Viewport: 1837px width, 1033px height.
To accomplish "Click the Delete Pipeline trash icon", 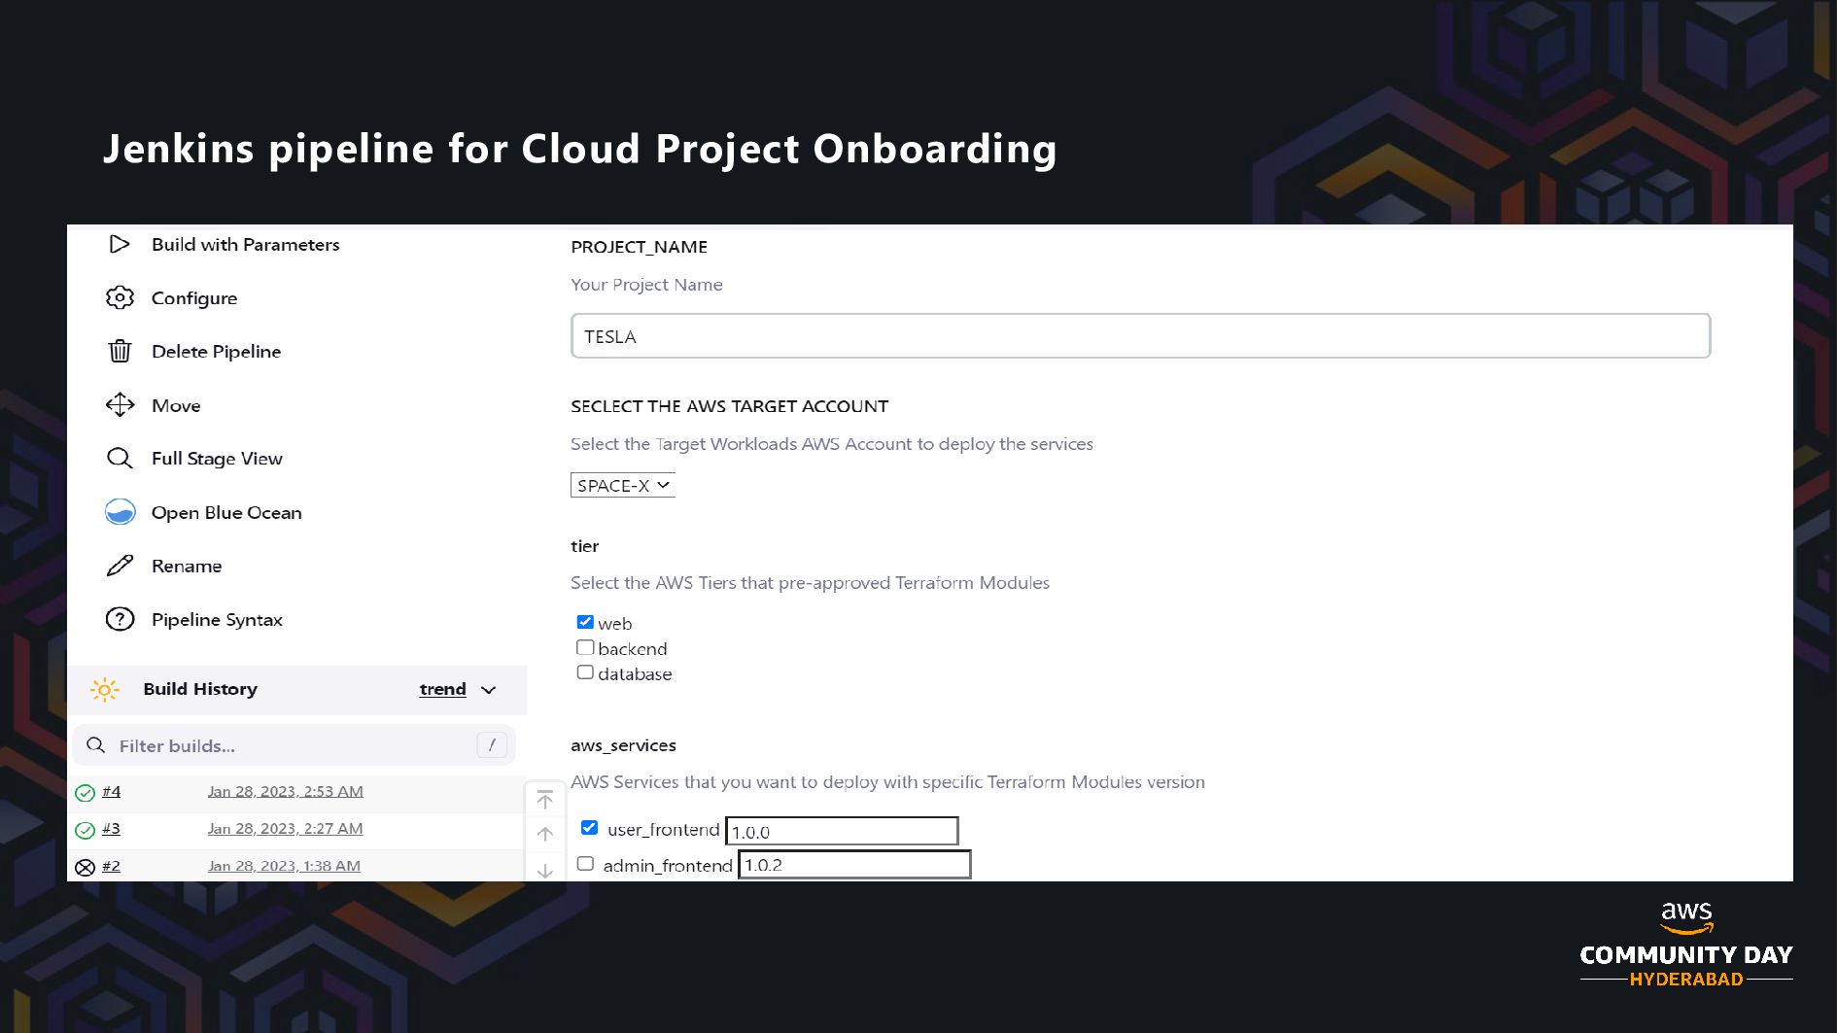I will [120, 351].
